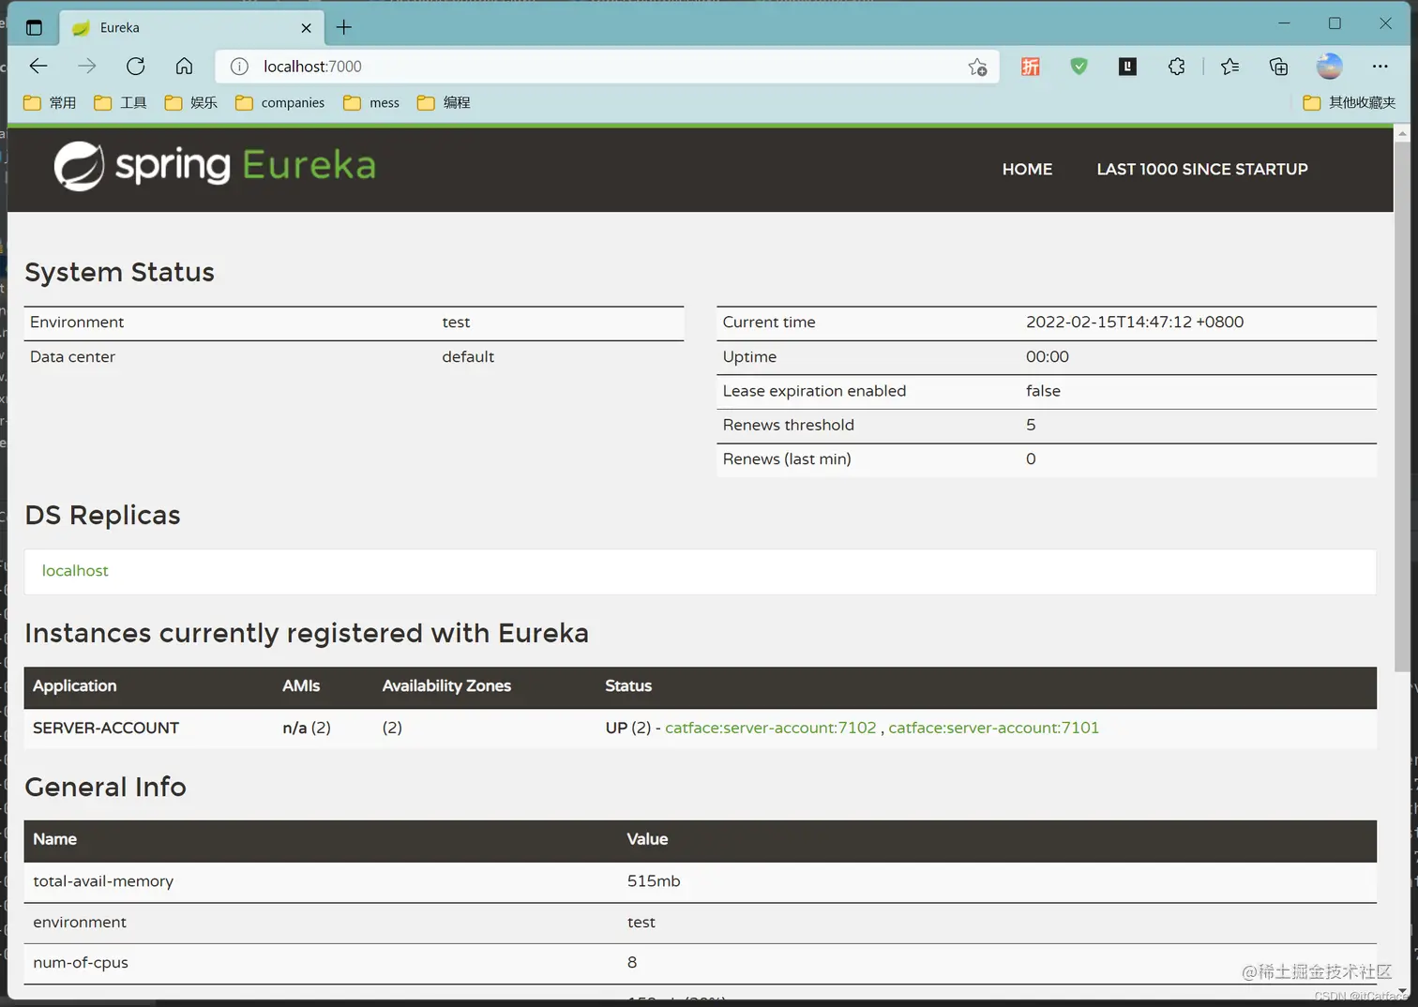Click the Data center value default
Image resolution: width=1418 pixels, height=1007 pixels.
coord(468,356)
